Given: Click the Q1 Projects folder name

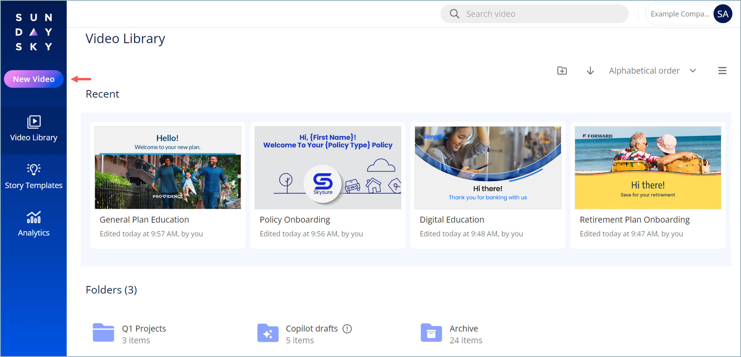Looking at the screenshot, I should [144, 328].
